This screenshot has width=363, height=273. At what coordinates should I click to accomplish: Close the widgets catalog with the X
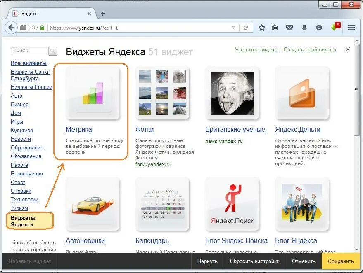(x=348, y=49)
